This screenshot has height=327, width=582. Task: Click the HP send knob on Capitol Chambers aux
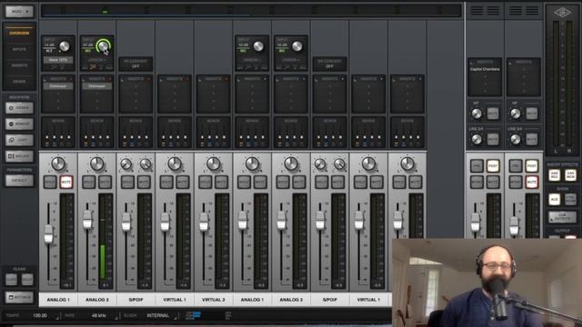(477, 114)
